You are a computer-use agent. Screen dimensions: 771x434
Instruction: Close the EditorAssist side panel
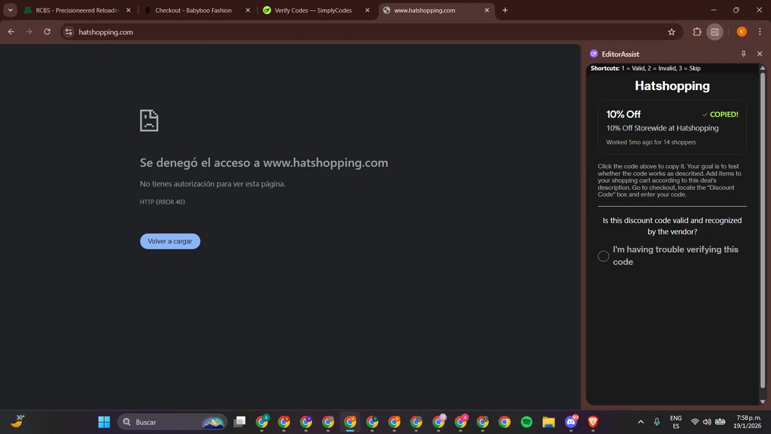click(760, 54)
